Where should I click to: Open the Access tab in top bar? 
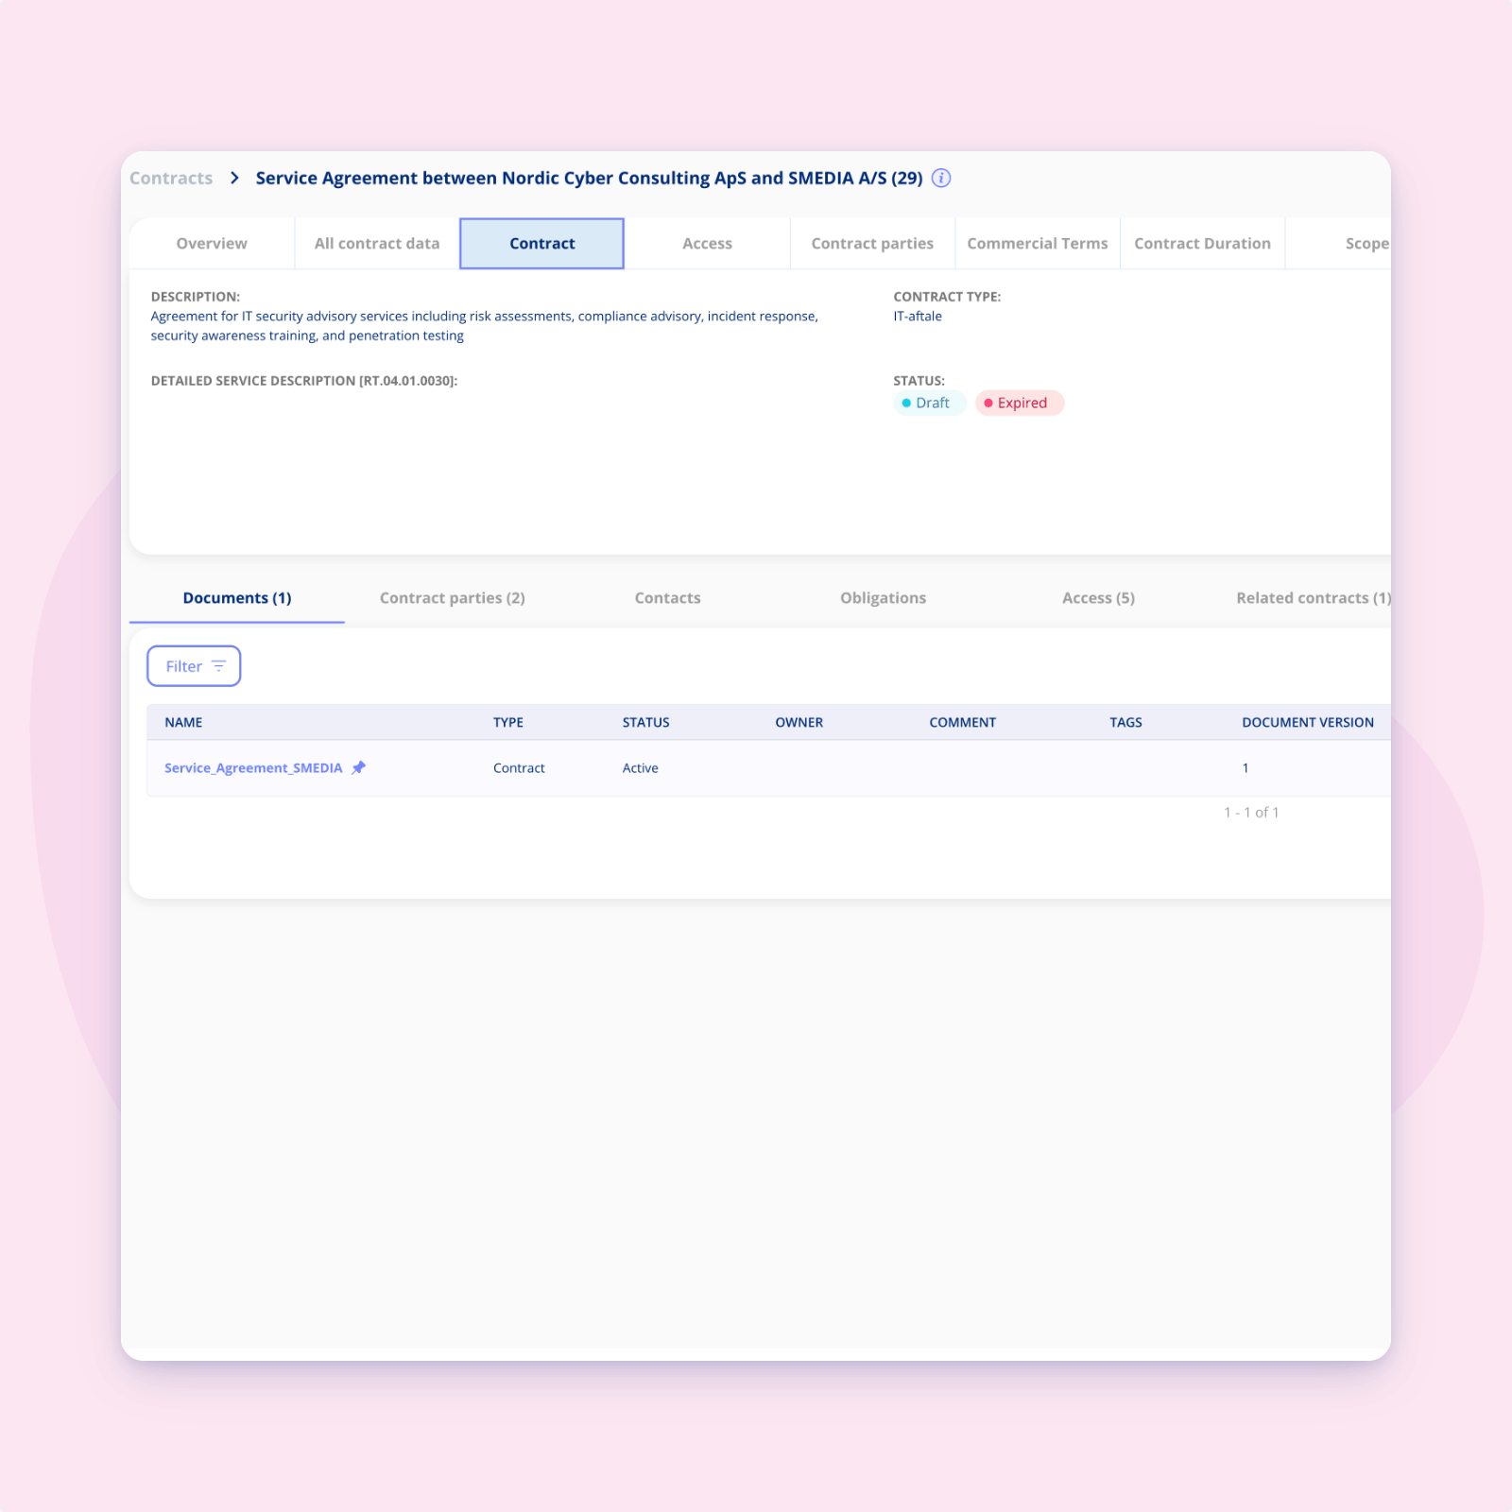pyautogui.click(x=707, y=243)
